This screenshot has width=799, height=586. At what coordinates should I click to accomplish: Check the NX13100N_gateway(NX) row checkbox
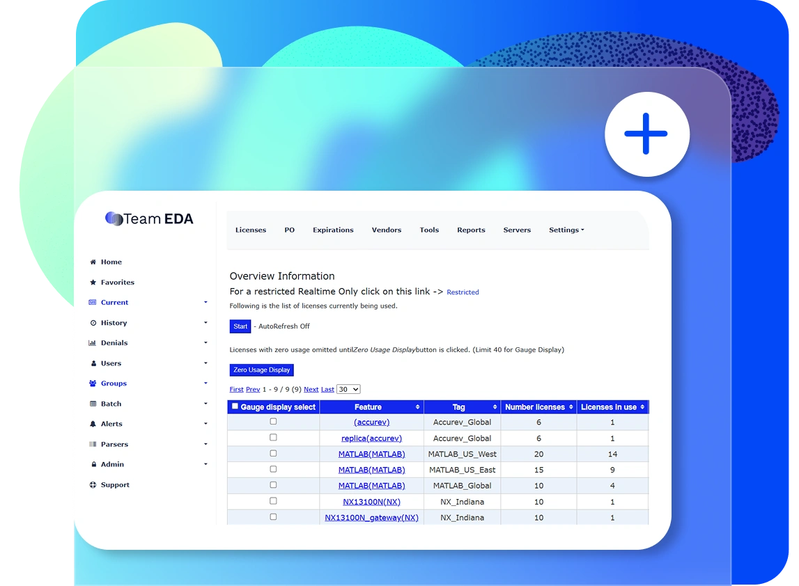273,517
